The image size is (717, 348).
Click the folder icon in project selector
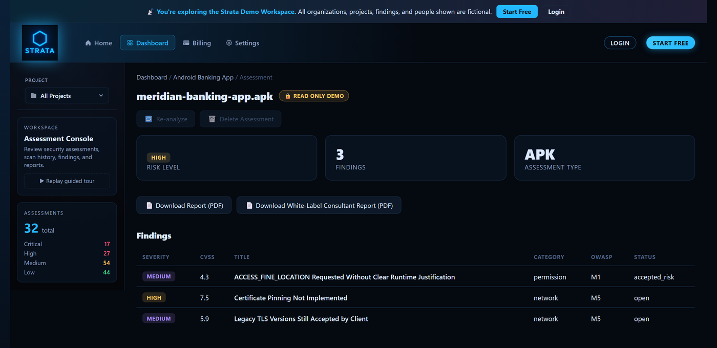[x=34, y=96]
